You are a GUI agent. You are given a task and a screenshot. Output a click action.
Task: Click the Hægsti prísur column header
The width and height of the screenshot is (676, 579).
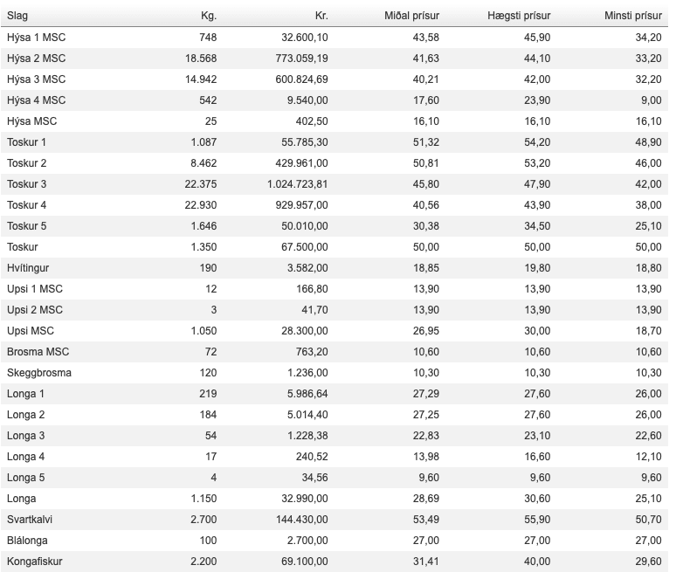pos(519,16)
